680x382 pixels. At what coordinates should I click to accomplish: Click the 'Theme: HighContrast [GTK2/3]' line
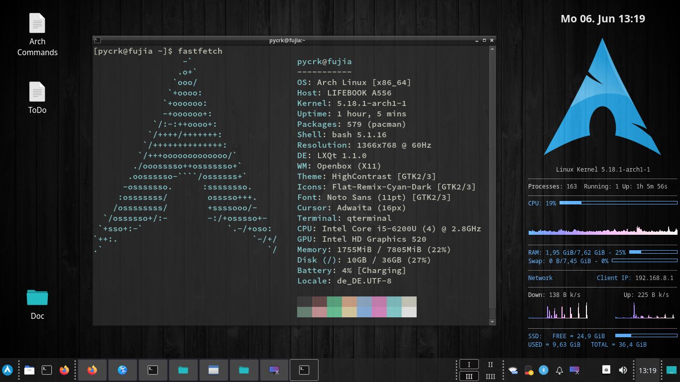click(366, 176)
